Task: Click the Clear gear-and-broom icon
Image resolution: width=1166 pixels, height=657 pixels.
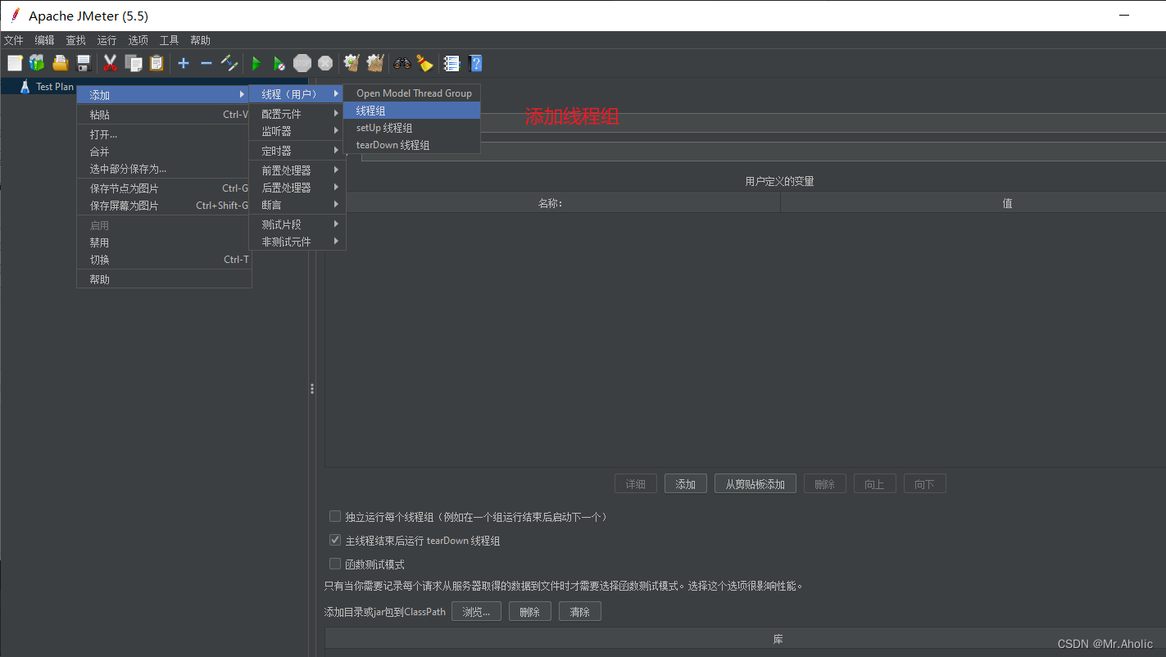Action: (352, 63)
